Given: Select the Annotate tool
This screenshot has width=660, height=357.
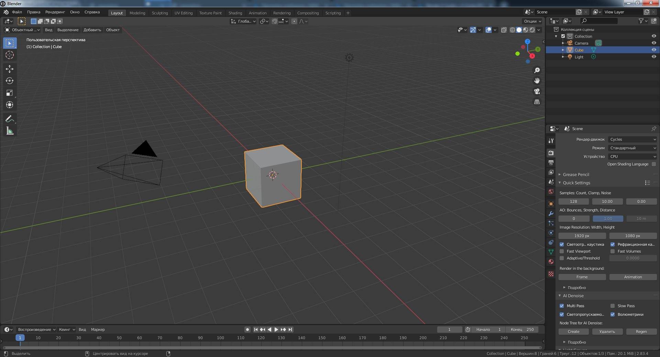Looking at the screenshot, I should click(10, 119).
